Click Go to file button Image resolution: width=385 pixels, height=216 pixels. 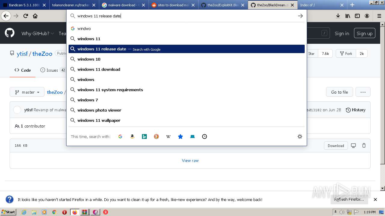(x=339, y=92)
